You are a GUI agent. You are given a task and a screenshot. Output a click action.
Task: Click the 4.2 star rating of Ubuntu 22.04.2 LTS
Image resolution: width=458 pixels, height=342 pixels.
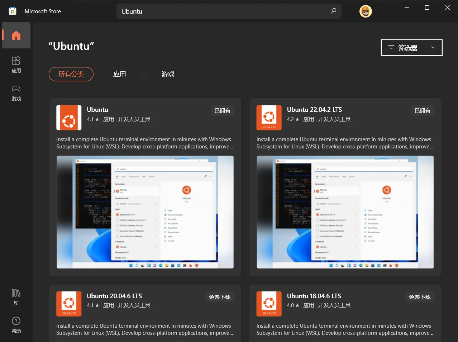(x=293, y=119)
